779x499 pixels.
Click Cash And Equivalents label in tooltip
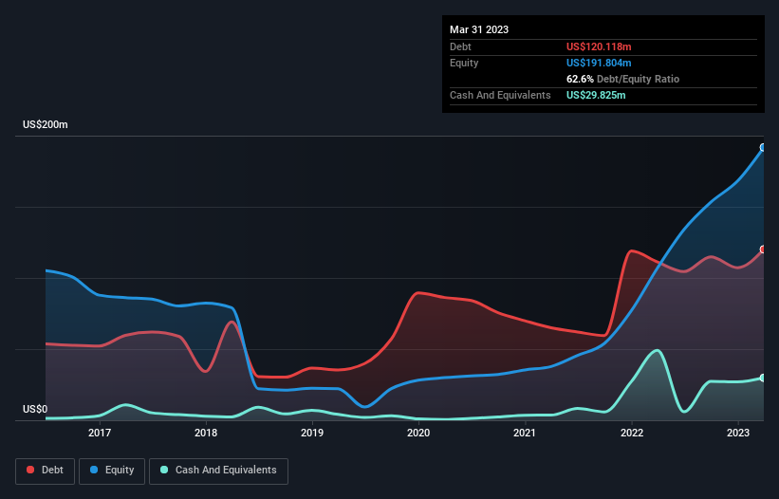(500, 95)
